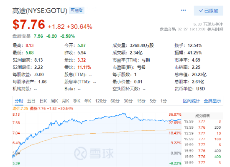
Task: Click the stock title 高途(NYSE:GOTU)
Action: pos(40,11)
